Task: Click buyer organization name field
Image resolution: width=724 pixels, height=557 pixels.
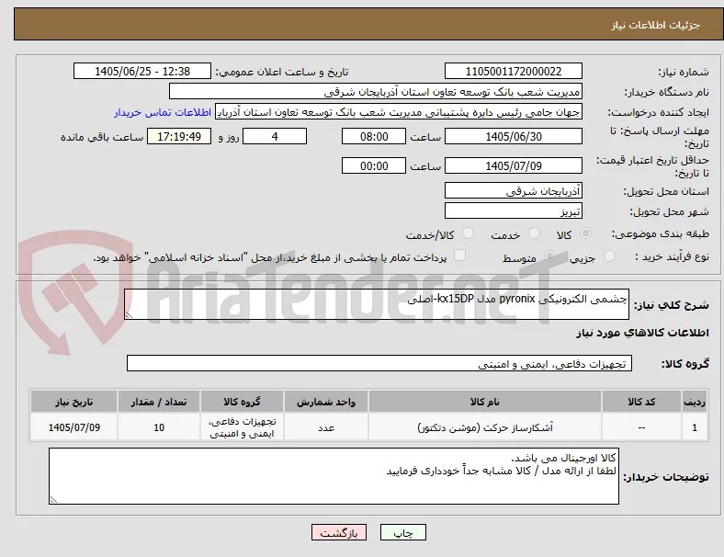Action: (x=376, y=91)
